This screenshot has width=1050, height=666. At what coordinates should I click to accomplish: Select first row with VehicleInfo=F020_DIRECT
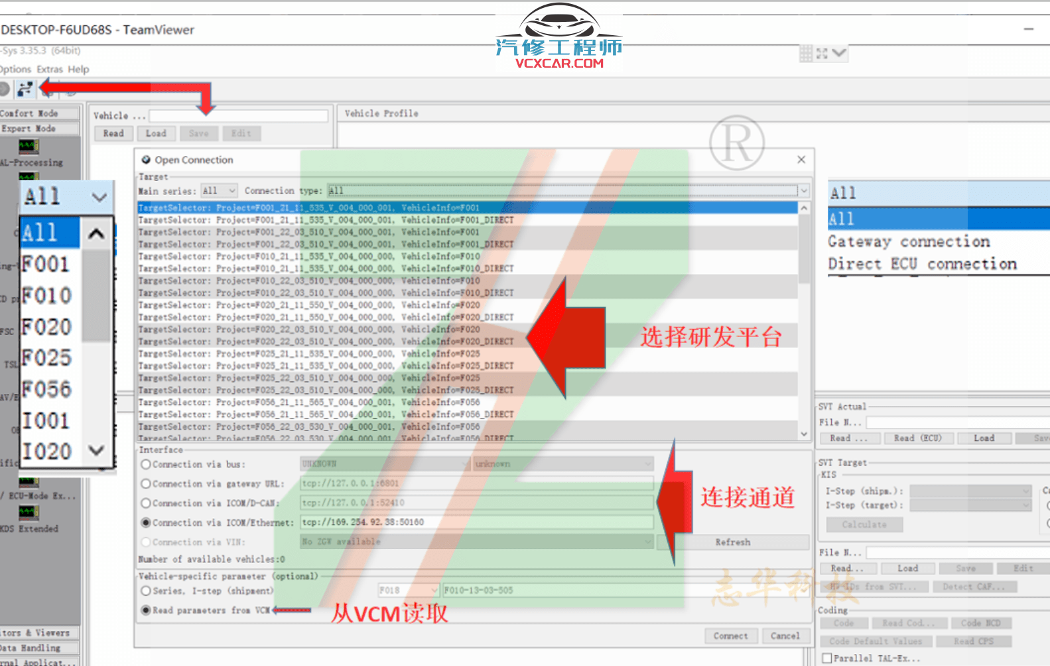(x=468, y=317)
